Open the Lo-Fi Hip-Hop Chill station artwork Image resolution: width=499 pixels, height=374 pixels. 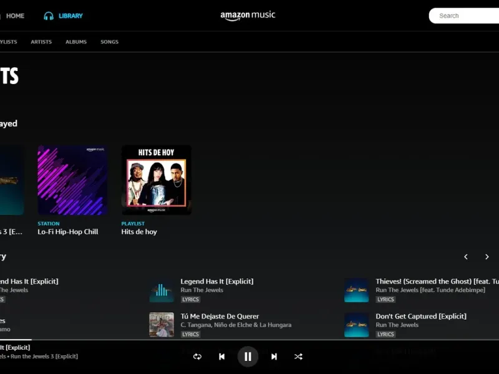point(72,180)
